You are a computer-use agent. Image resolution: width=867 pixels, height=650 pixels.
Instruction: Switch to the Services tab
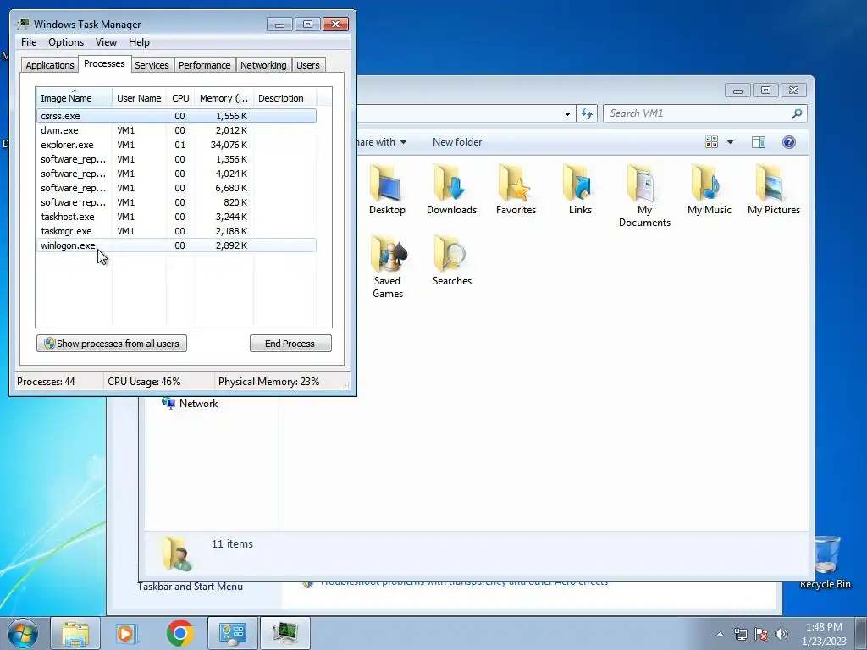[152, 65]
